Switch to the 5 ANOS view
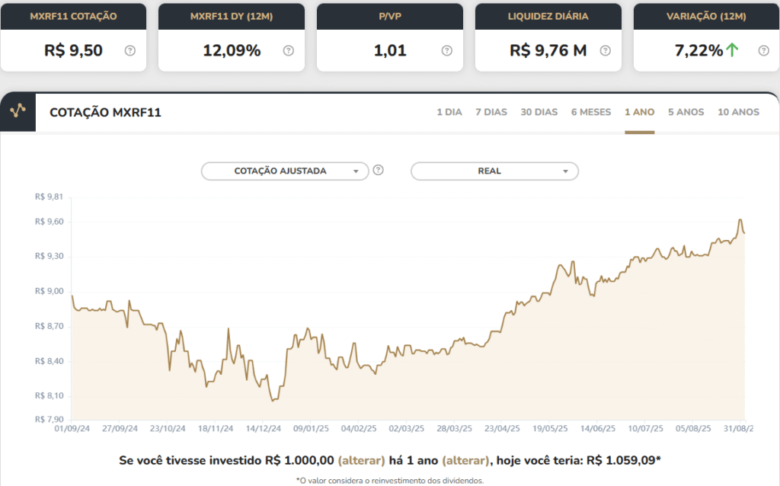 [x=686, y=112]
